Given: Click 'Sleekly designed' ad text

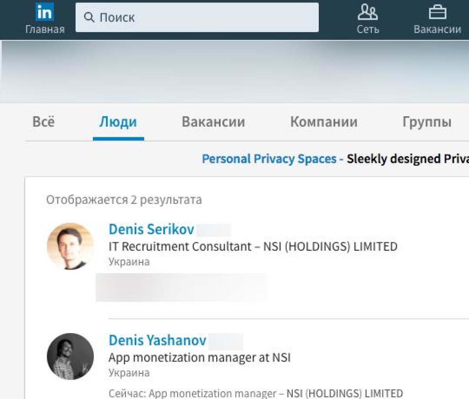Looking at the screenshot, I should (x=393, y=159).
